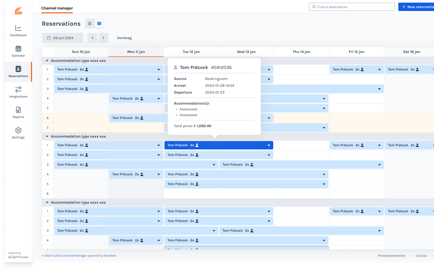Collapse the third Accommodation type group

(x=47, y=203)
